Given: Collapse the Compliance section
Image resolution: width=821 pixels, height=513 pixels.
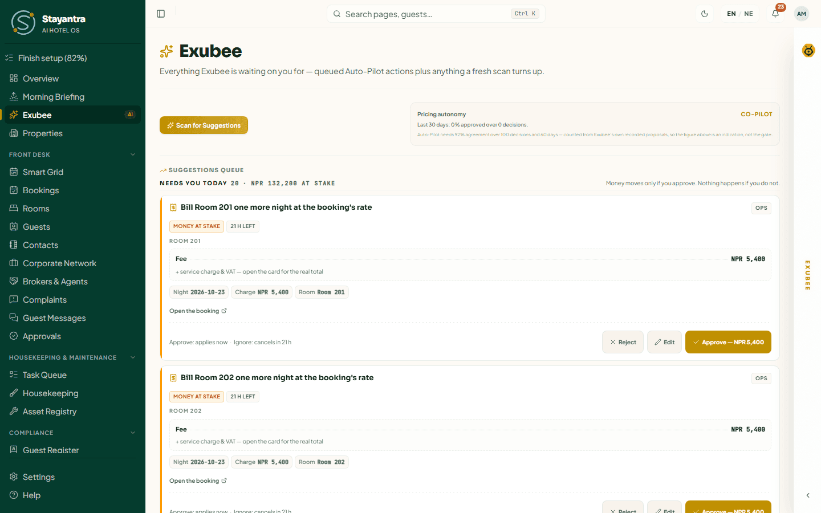Looking at the screenshot, I should tap(133, 433).
